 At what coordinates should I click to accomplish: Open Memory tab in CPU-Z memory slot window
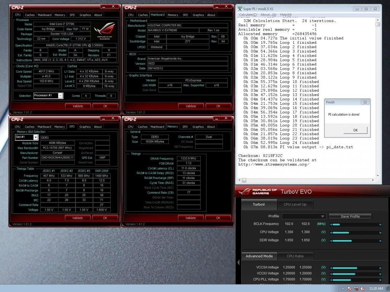click(x=59, y=127)
